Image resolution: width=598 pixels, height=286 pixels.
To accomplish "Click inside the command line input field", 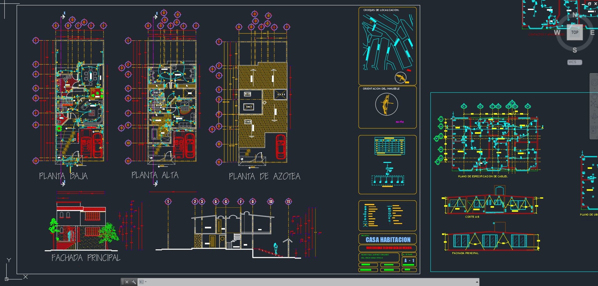I will [x=219, y=281].
